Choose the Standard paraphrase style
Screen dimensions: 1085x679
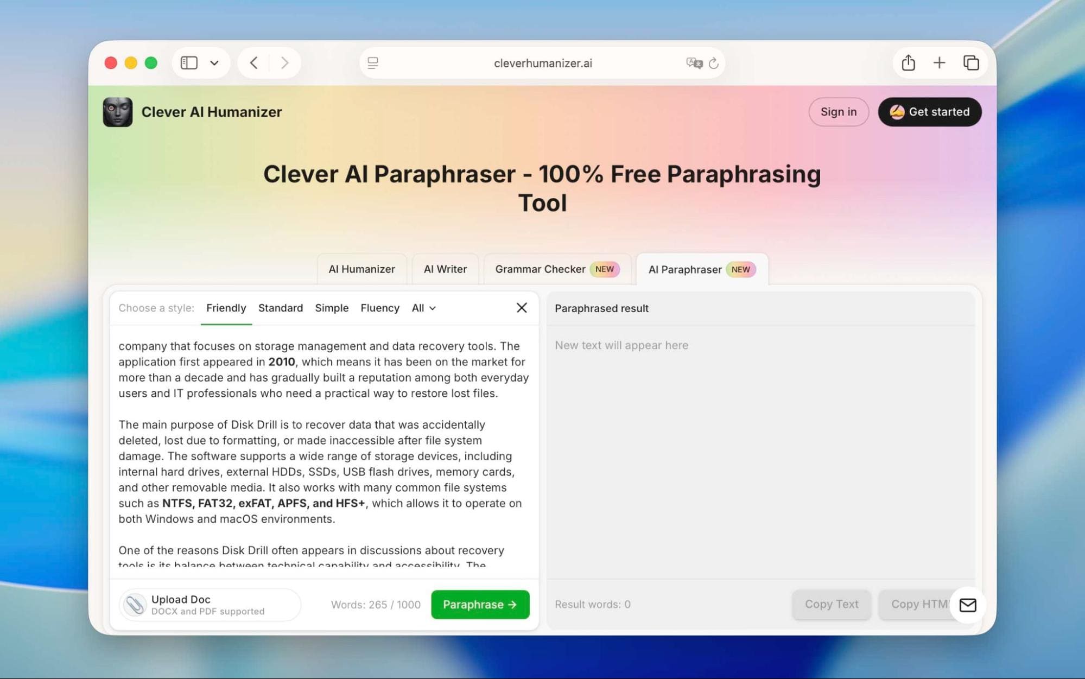pos(281,308)
